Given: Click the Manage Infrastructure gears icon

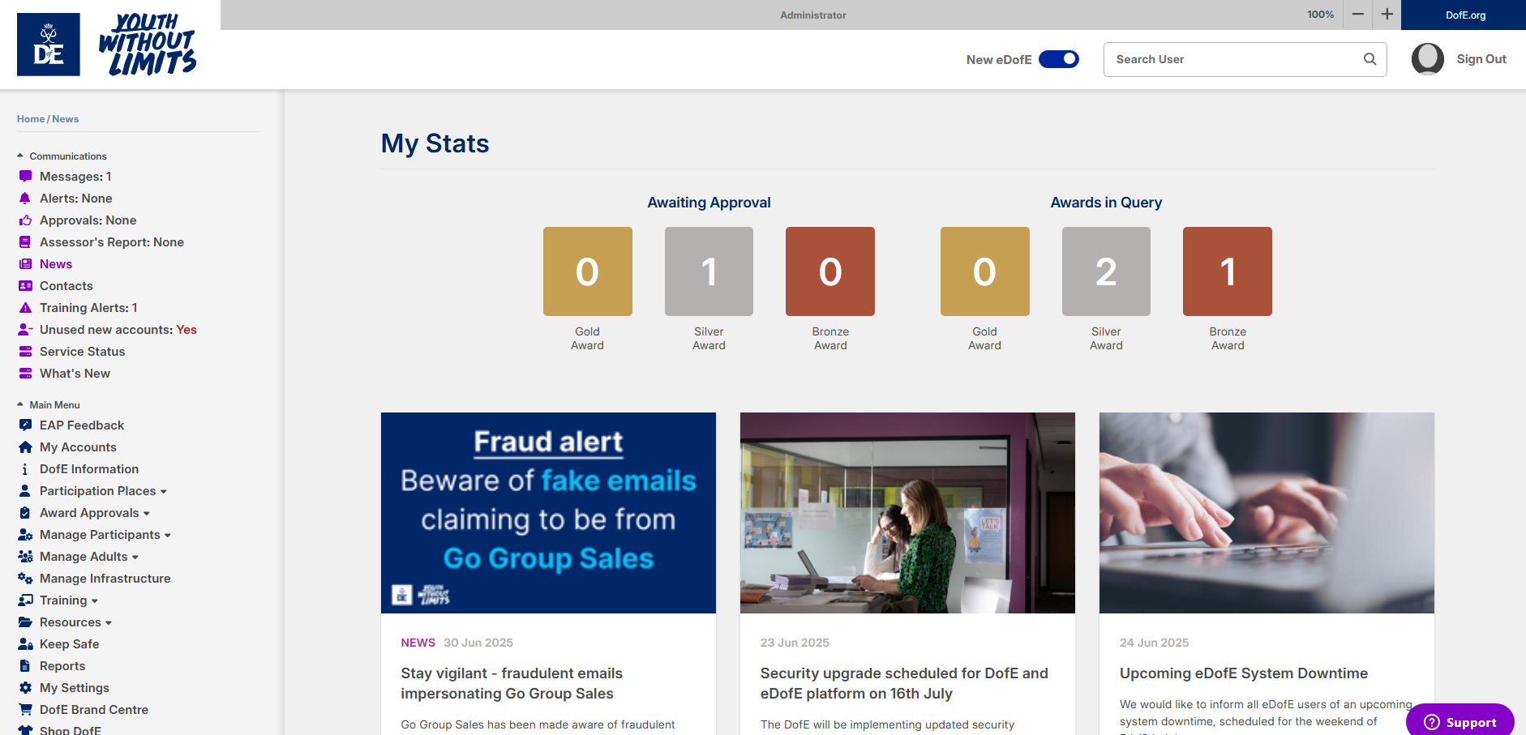Looking at the screenshot, I should point(25,579).
